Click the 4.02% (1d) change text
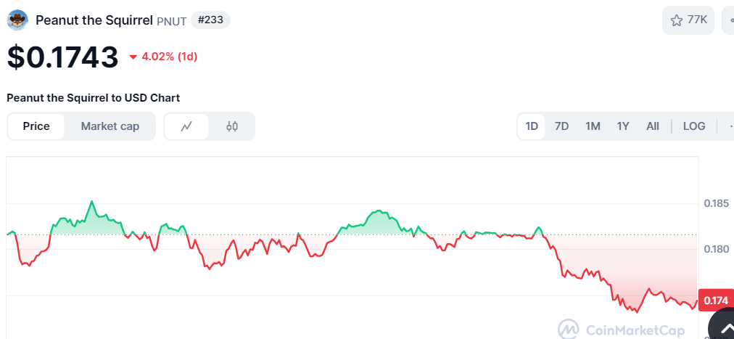The width and height of the screenshot is (734, 339). (170, 57)
